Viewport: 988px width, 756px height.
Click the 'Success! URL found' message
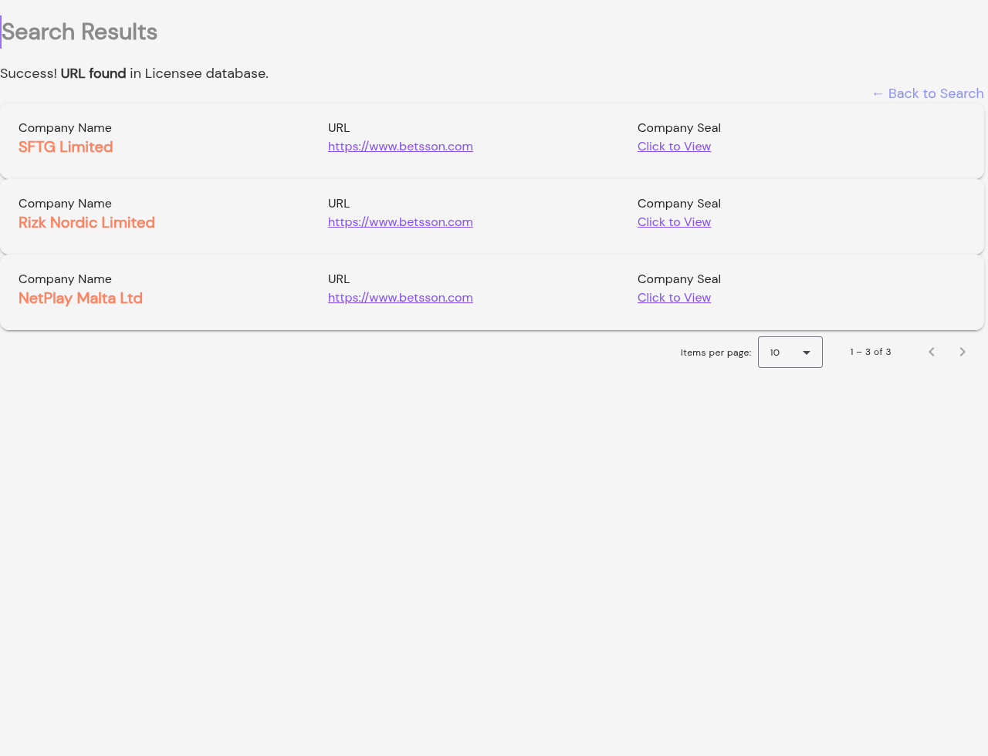[134, 73]
